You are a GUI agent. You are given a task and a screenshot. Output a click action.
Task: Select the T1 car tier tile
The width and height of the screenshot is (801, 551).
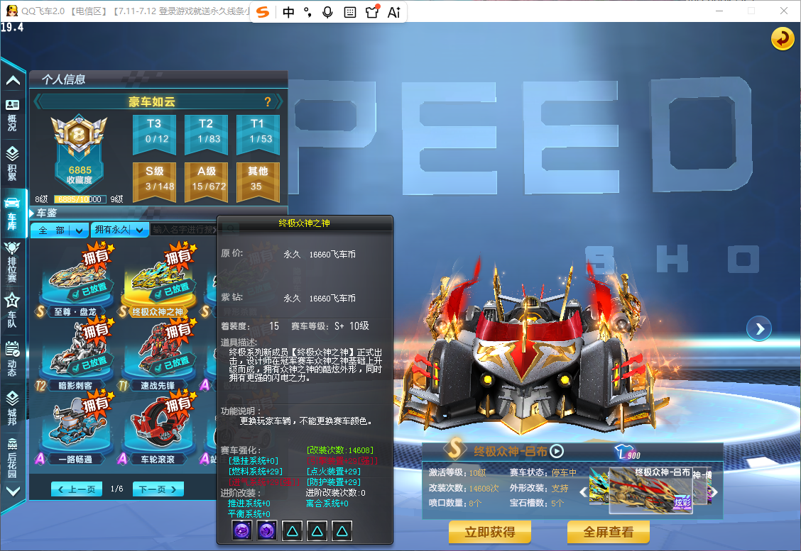[x=258, y=134]
